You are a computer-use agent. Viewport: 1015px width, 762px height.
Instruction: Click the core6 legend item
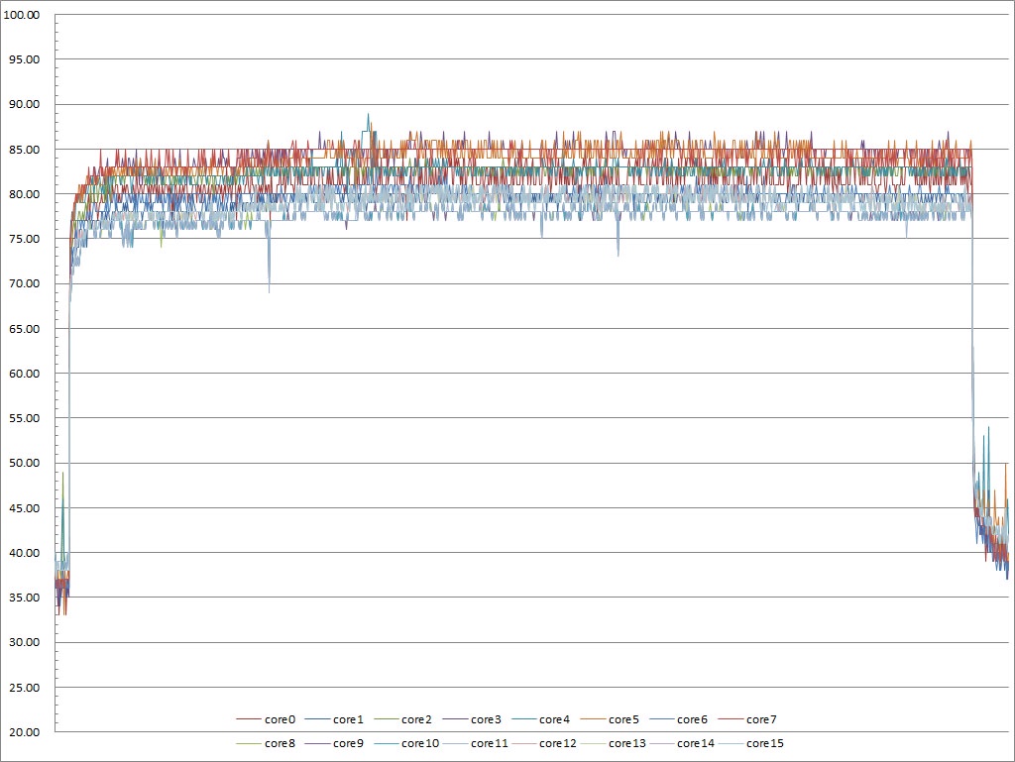pos(692,719)
